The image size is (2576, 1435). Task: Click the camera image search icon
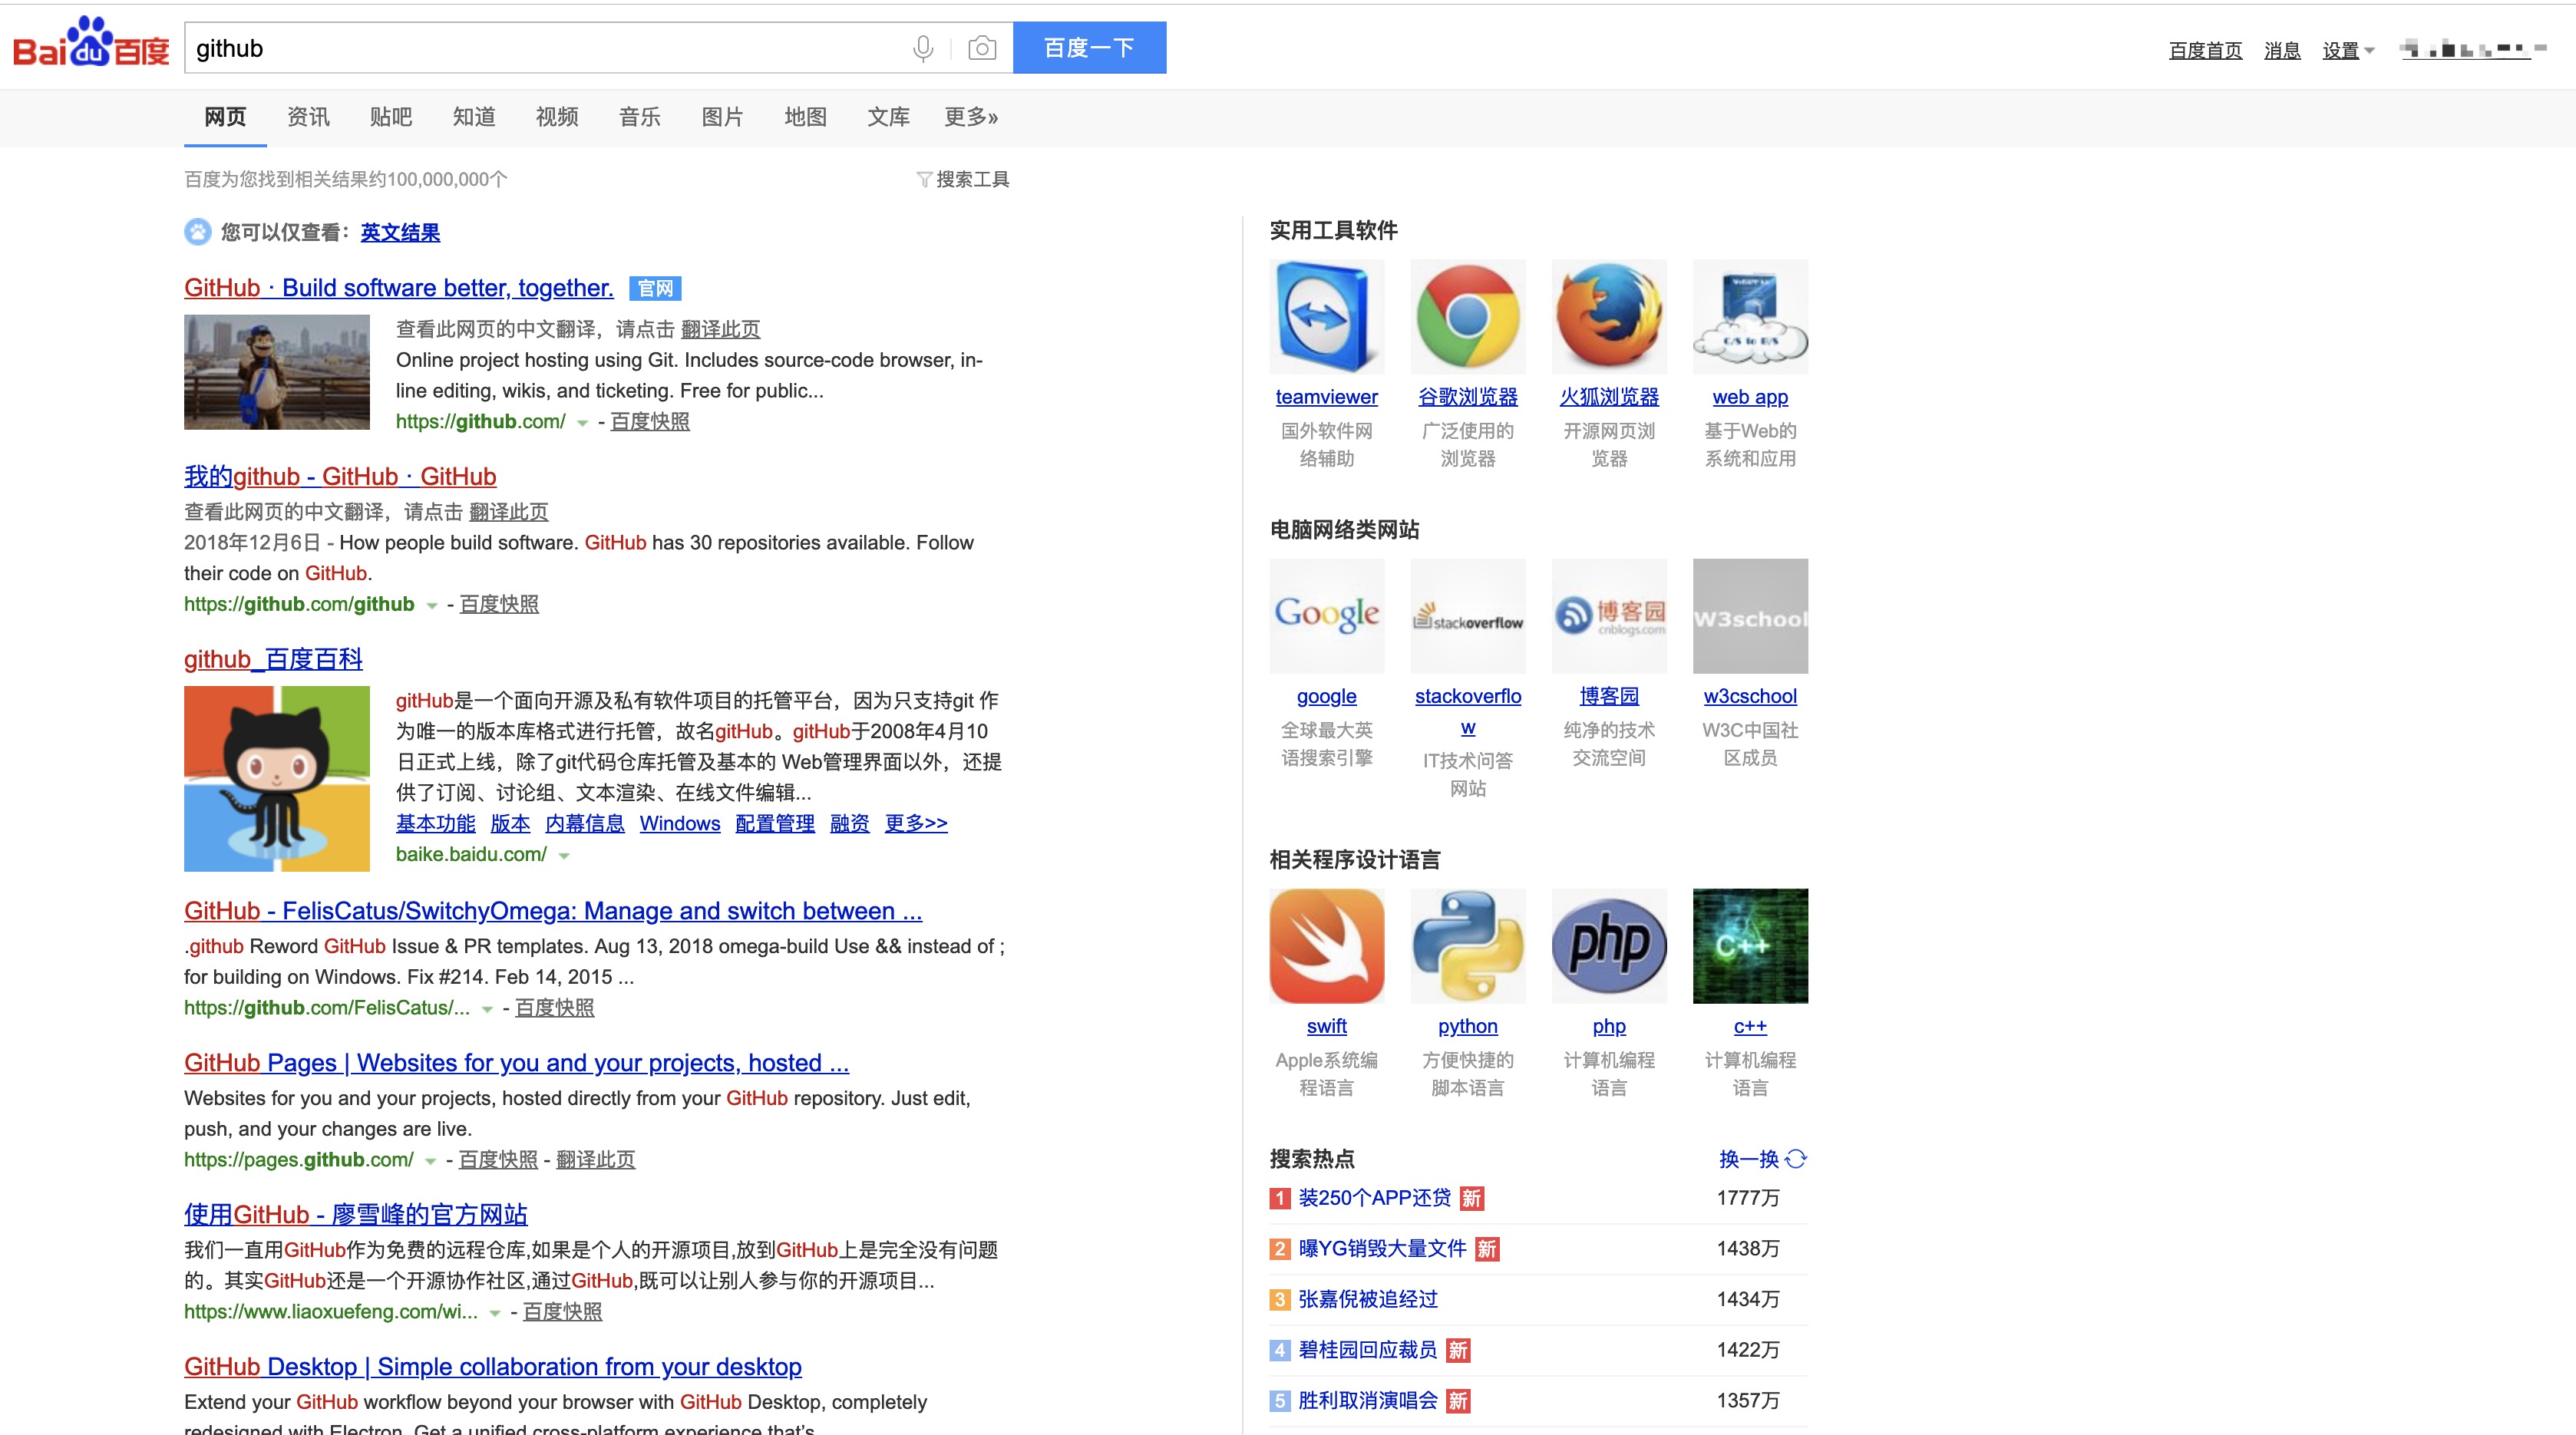[x=982, y=48]
